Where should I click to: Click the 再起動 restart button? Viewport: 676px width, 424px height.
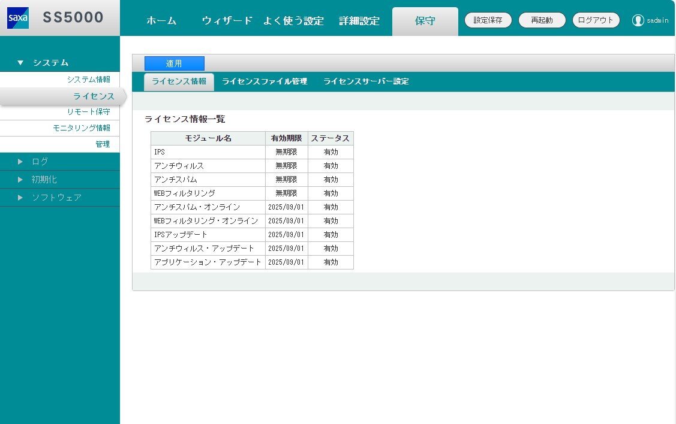[x=542, y=19]
